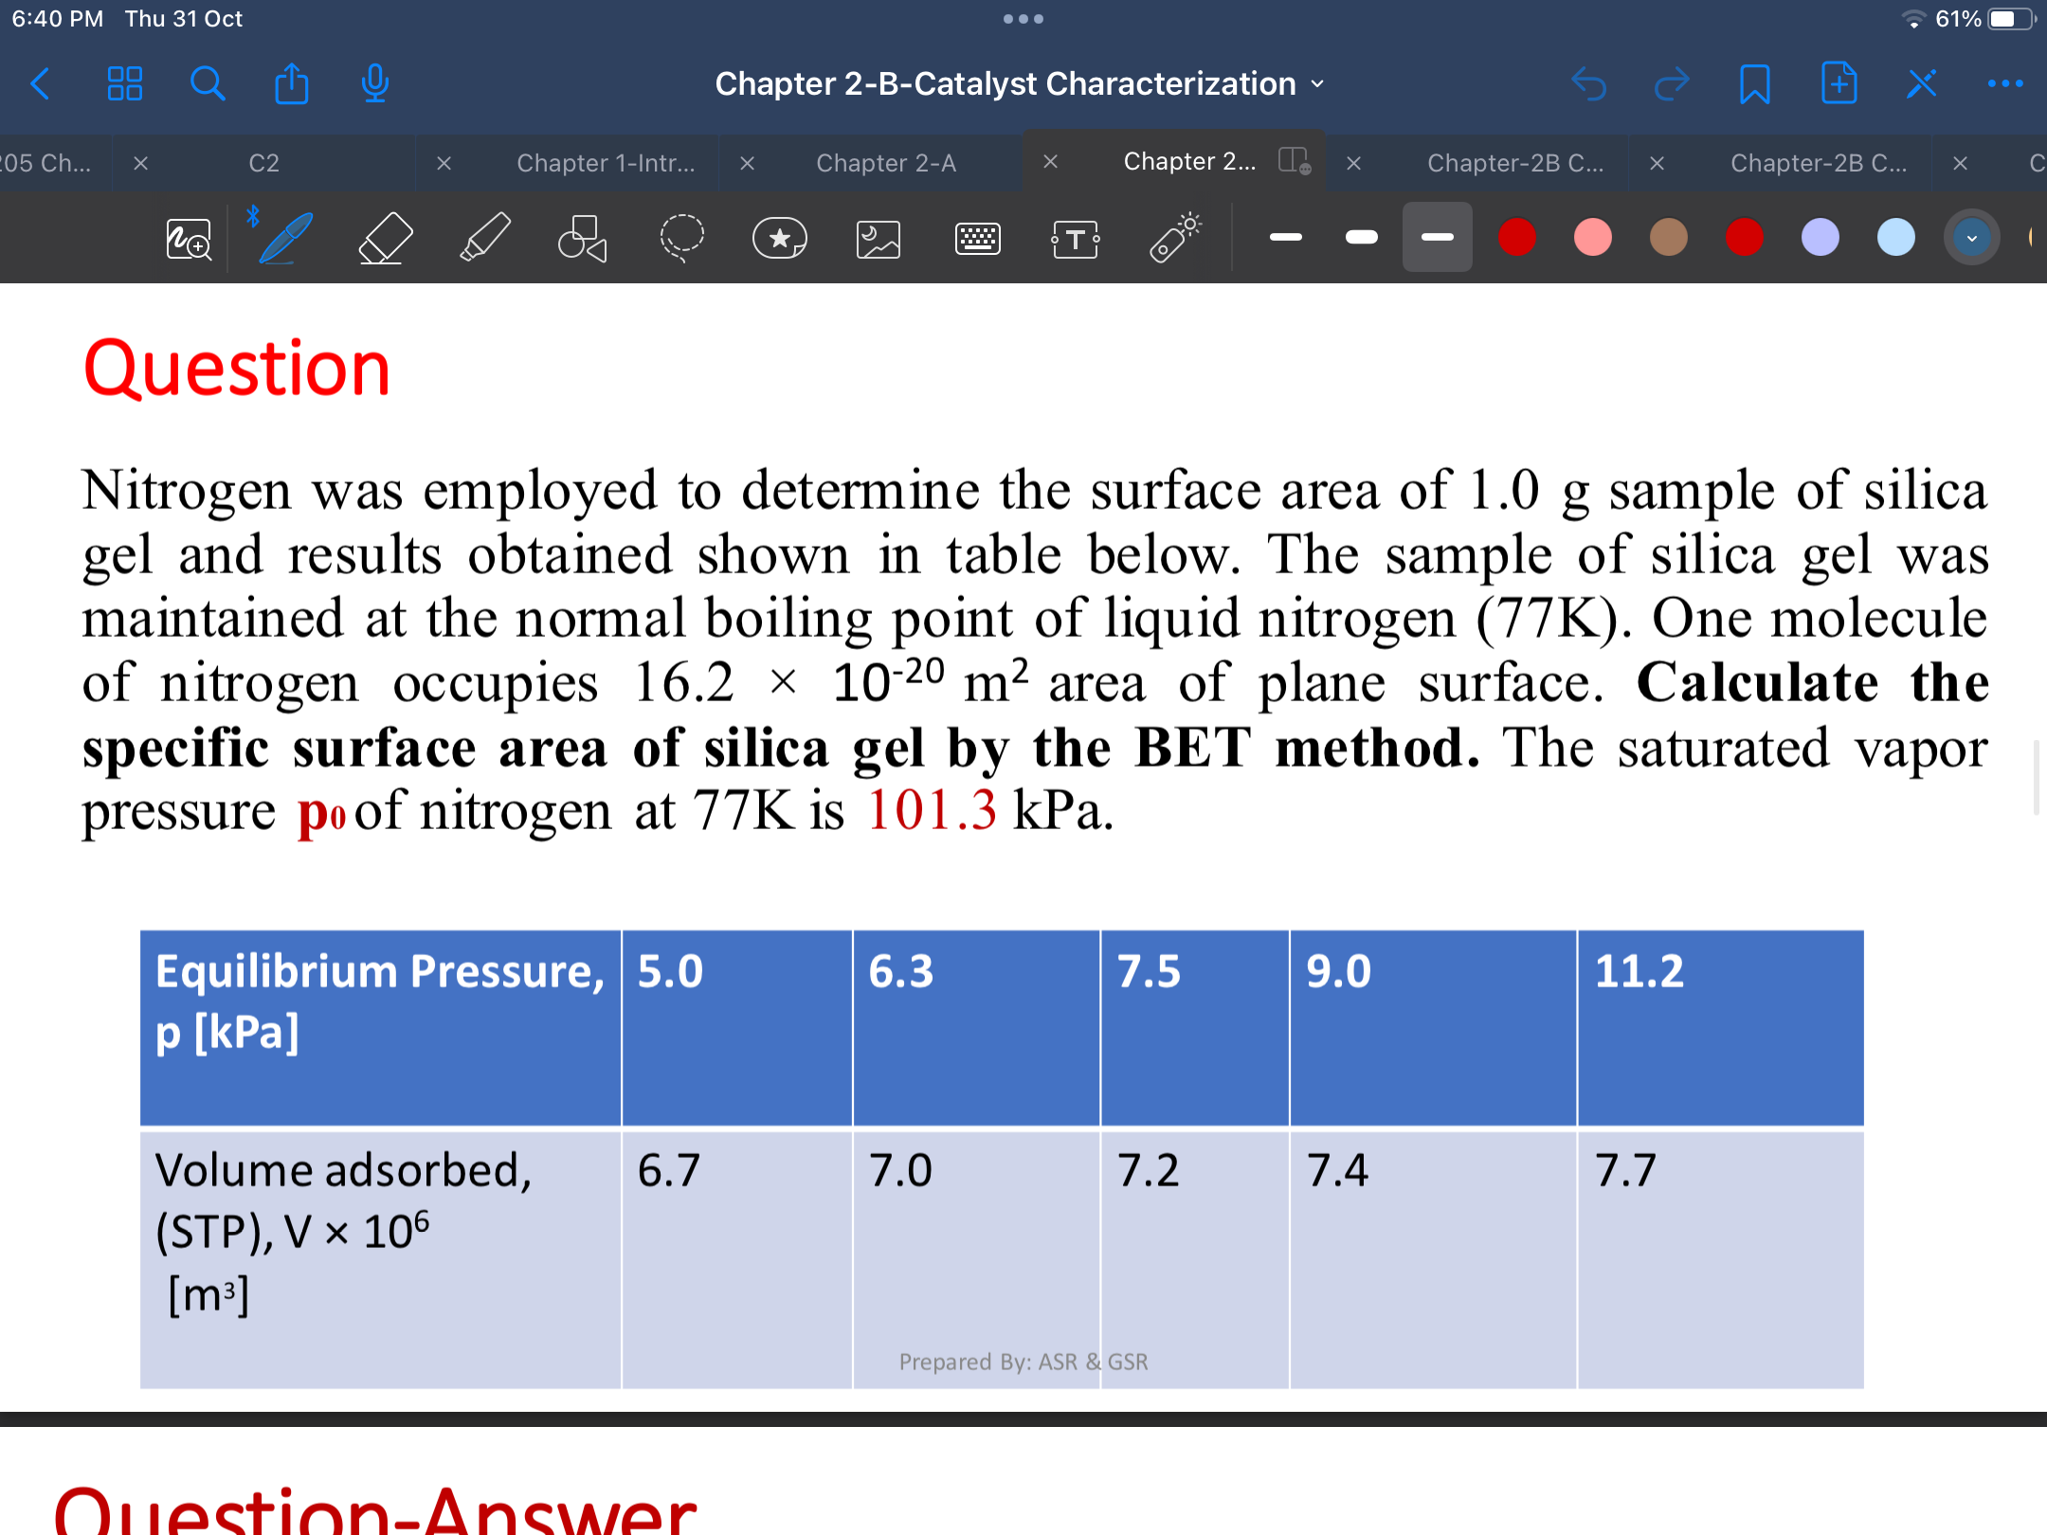Viewport: 2047px width, 1535px height.
Task: Select the Text box tool
Action: pyautogui.click(x=1076, y=239)
